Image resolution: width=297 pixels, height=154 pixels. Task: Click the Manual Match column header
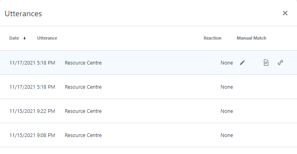(252, 38)
